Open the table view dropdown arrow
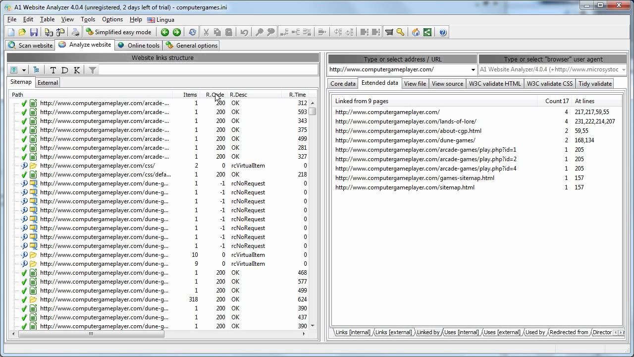Viewport: 634px width, 357px height. (23, 70)
